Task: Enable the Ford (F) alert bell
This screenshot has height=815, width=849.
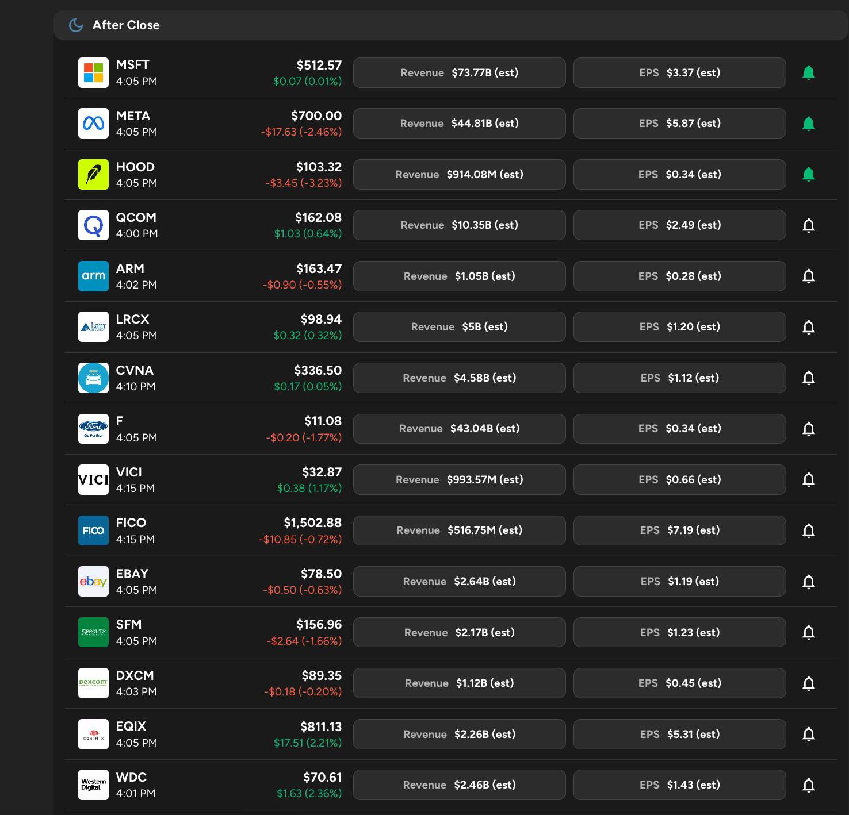Action: (809, 429)
